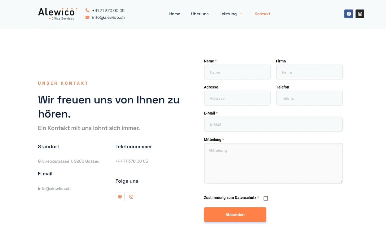386x238 pixels.
Task: Click the Zustimmung zum Datenschutz label
Action: tap(230, 198)
